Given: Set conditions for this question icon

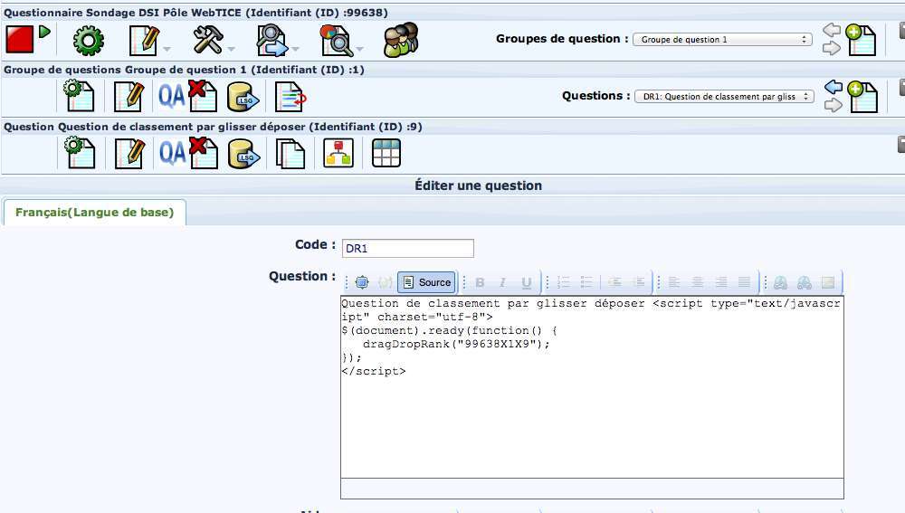Looking at the screenshot, I should point(338,153).
